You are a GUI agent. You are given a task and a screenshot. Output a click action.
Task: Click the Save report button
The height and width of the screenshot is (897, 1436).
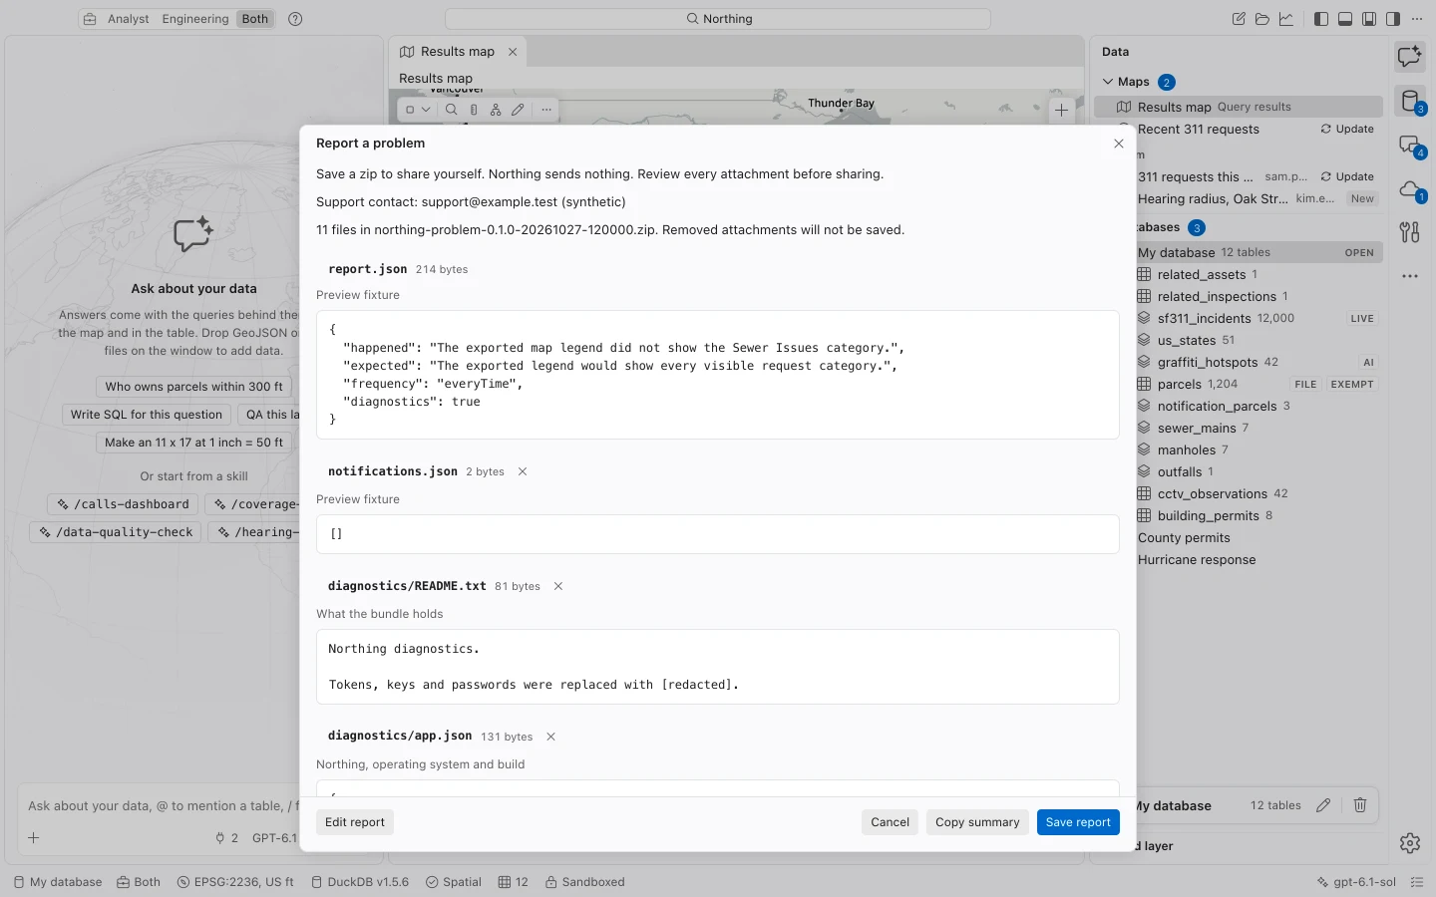point(1078,822)
